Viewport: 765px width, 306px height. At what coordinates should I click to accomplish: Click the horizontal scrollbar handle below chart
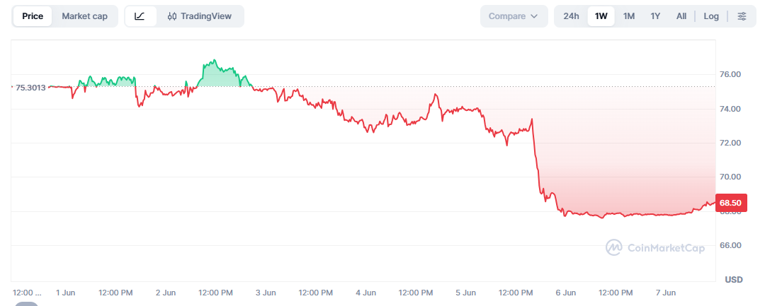tap(26, 304)
